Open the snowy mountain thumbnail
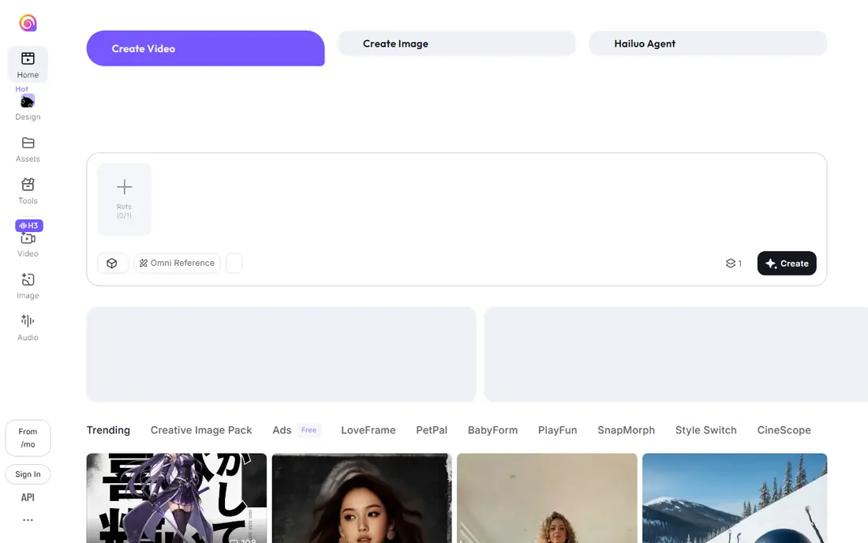The width and height of the screenshot is (868, 543). pos(735,498)
